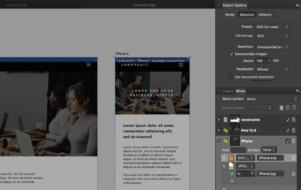
Task: Open hamburger menu in the left artboard
Action: pyautogui.click(x=88, y=65)
